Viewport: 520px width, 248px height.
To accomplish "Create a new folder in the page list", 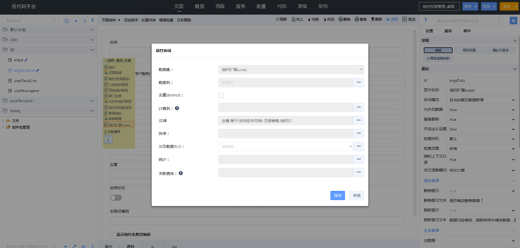I will [67, 21].
